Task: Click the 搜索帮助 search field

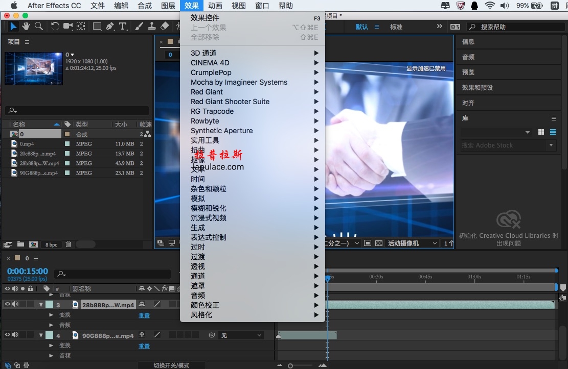Action: coord(515,27)
